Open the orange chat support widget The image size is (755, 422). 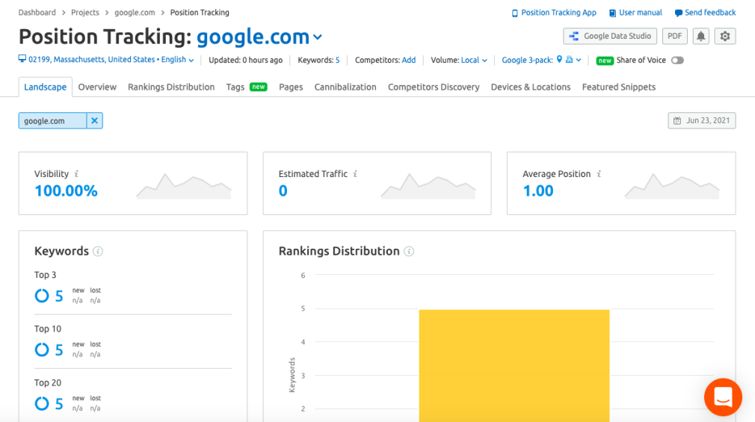(723, 397)
